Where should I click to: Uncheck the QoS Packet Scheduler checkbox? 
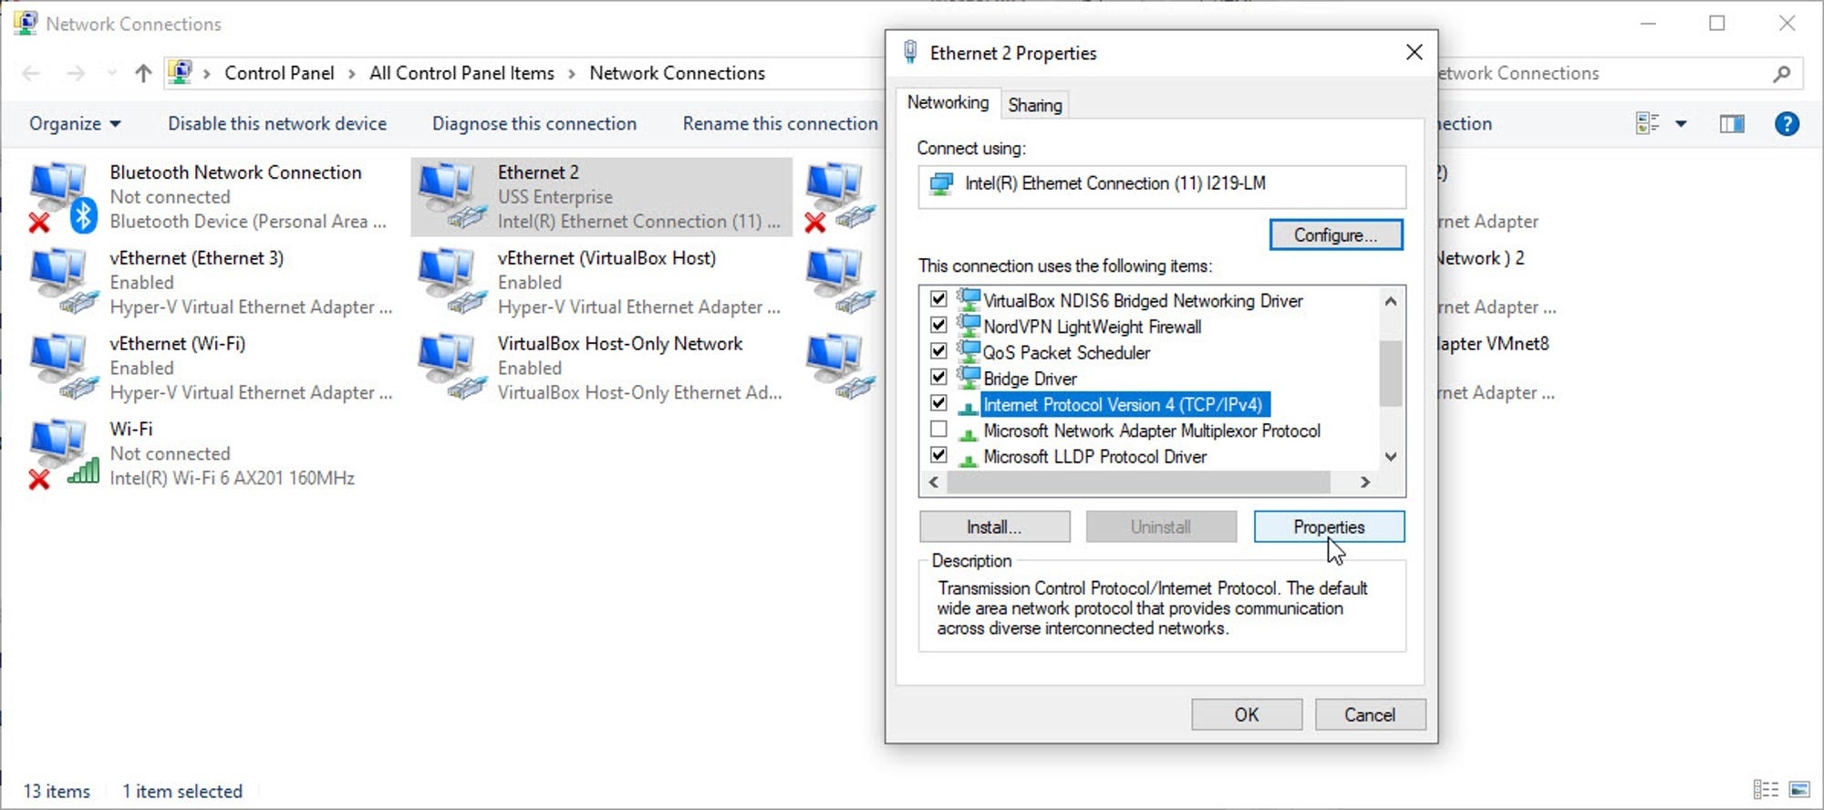[x=938, y=351]
